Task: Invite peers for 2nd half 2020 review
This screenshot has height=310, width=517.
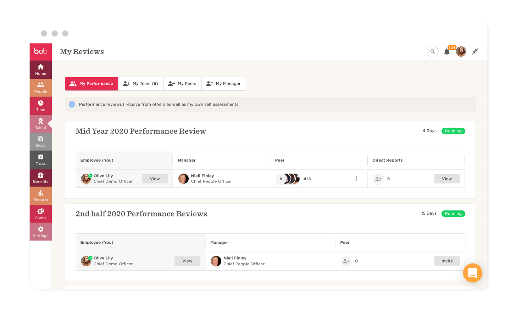Action: (x=447, y=261)
